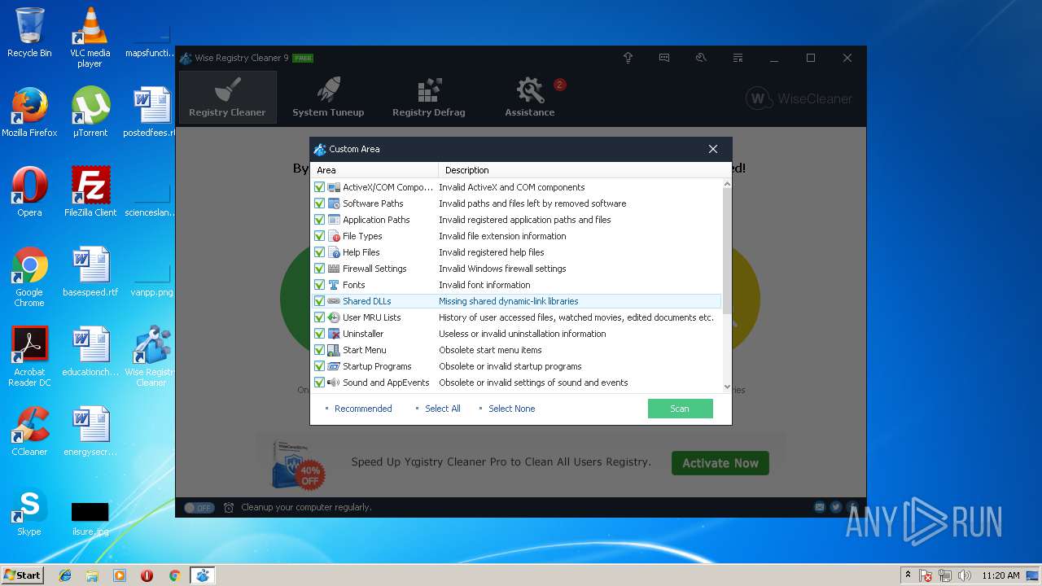The height and width of the screenshot is (586, 1042).
Task: Click the alarm clock schedule icon
Action: (229, 507)
